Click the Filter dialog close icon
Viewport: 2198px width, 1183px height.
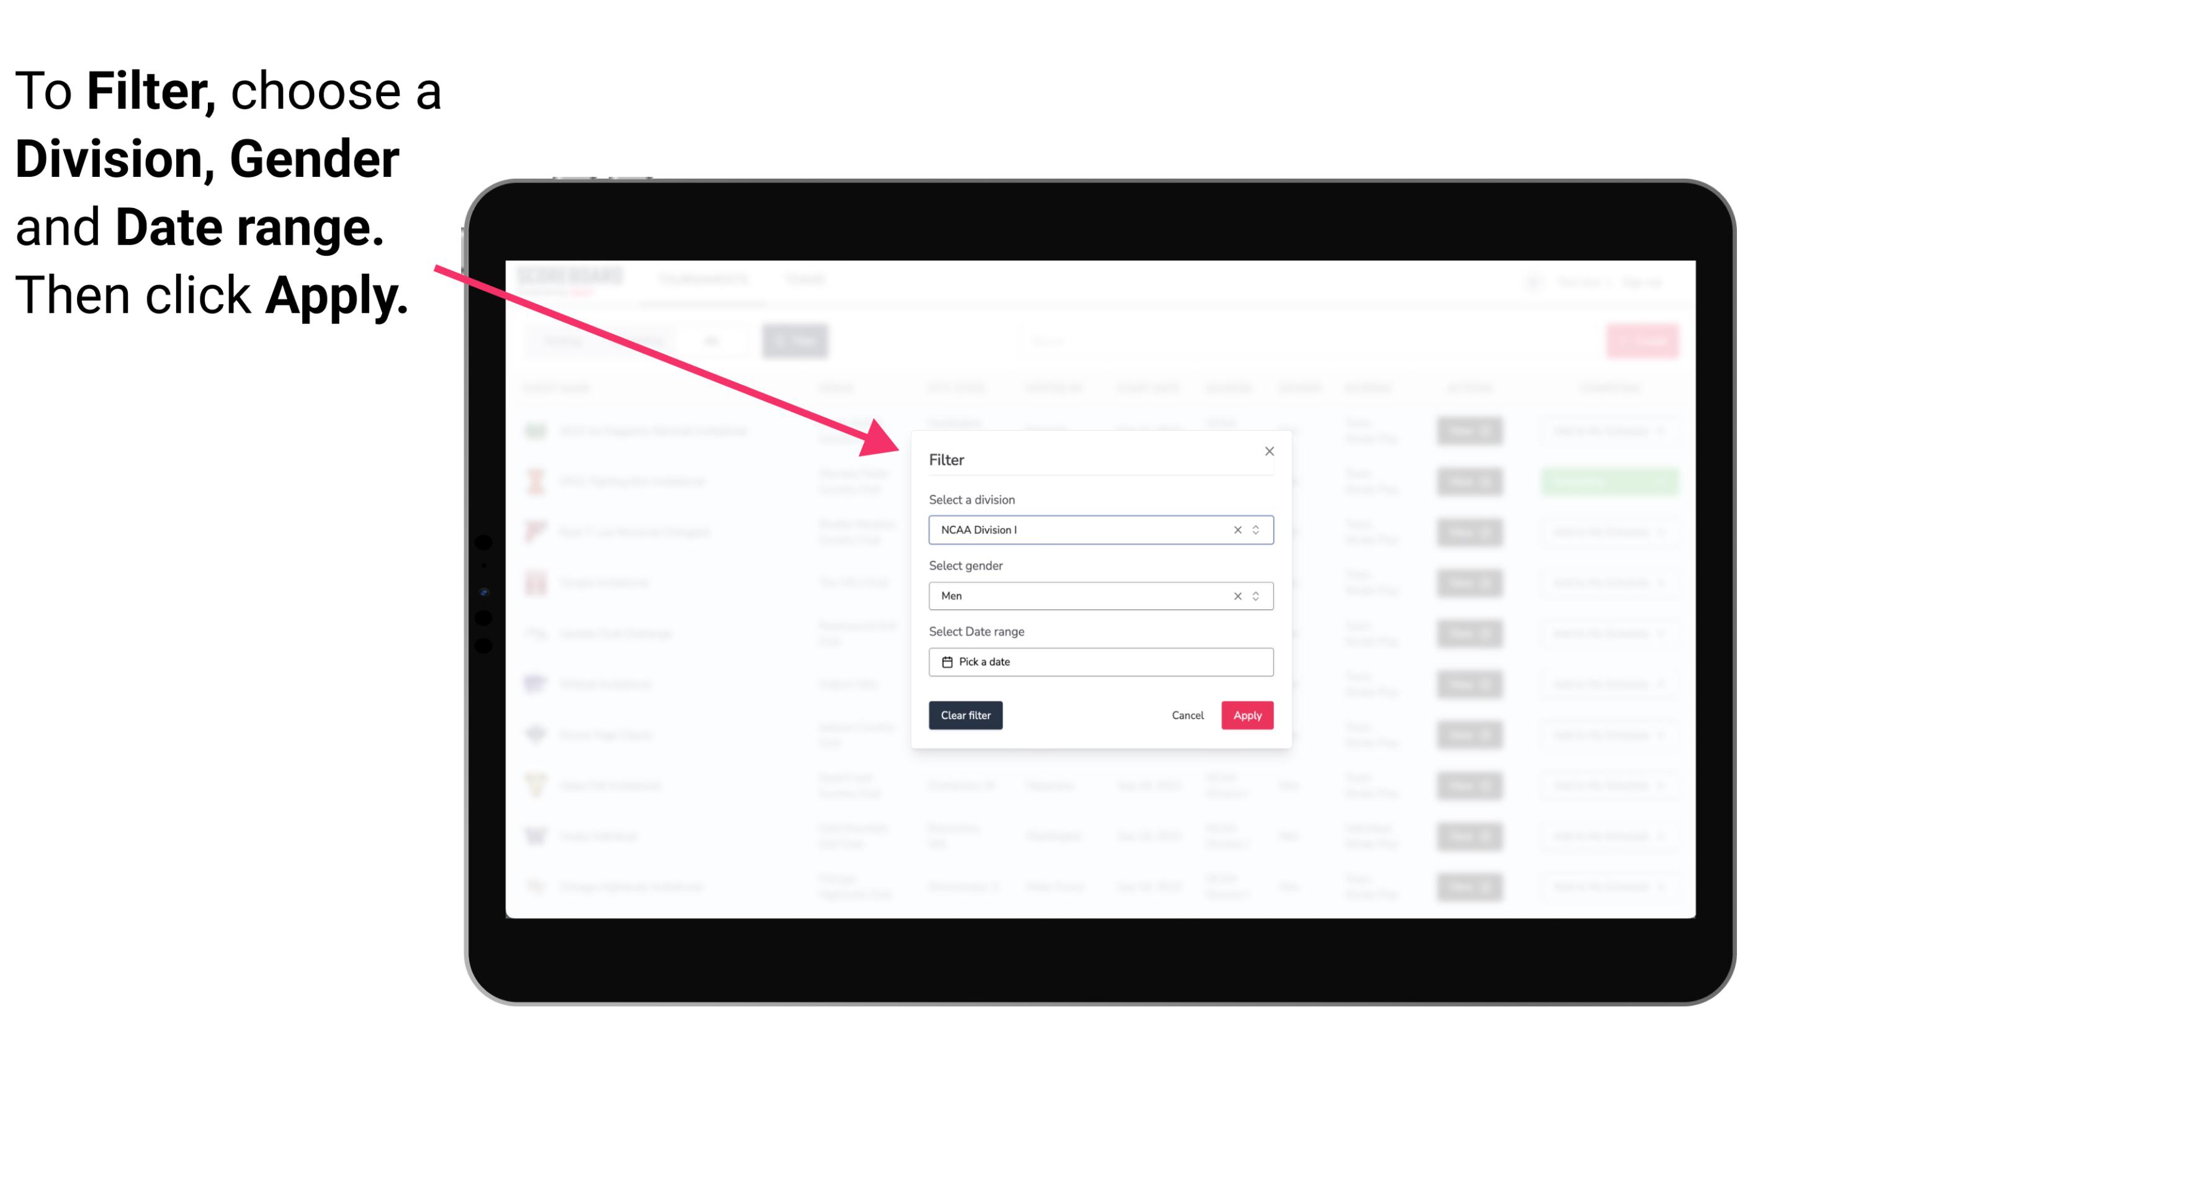[1267, 452]
